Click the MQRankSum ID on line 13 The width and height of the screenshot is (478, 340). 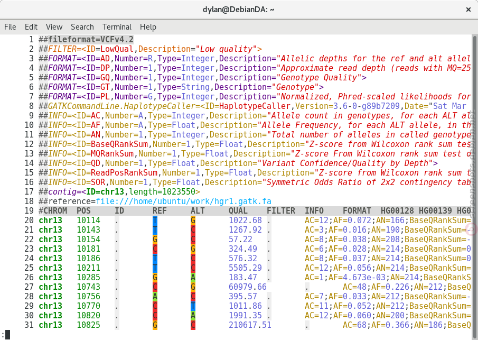[x=112, y=153]
